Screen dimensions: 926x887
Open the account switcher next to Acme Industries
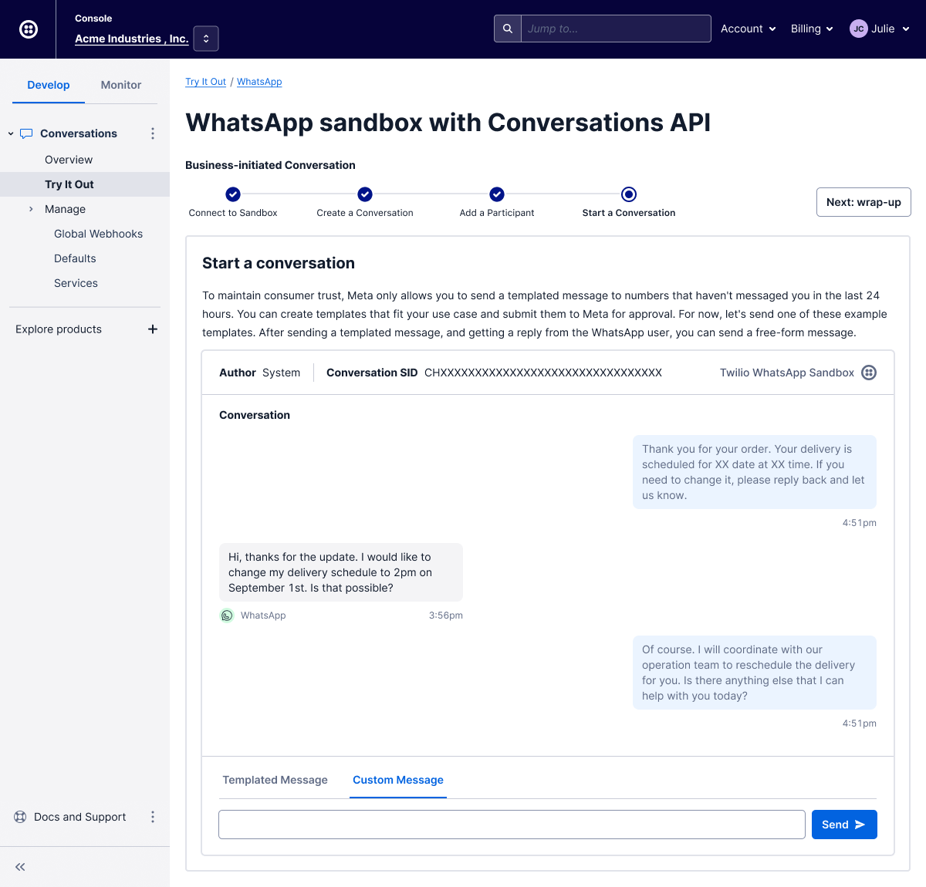tap(206, 39)
